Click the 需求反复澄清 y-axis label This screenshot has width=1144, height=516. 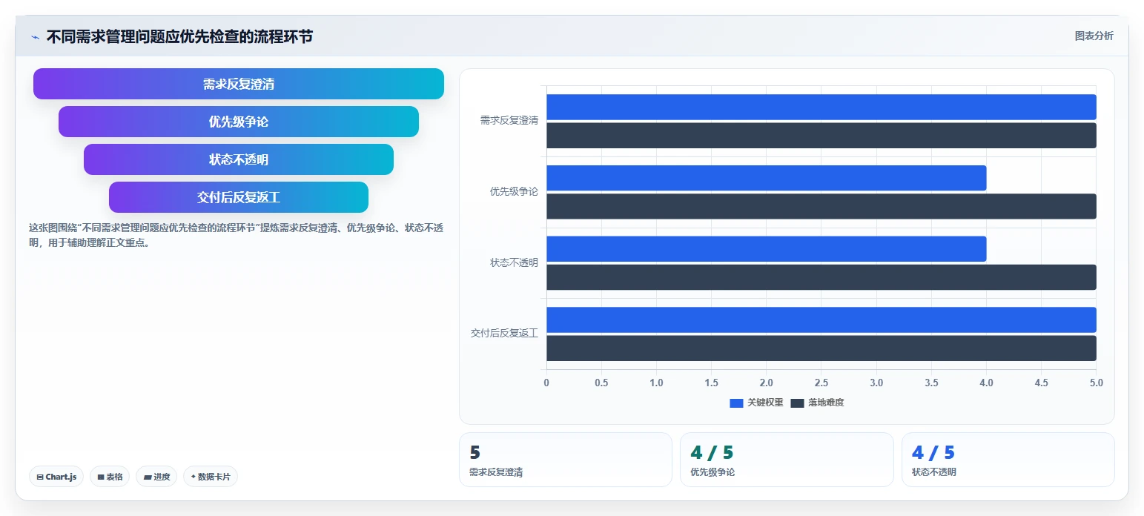tap(509, 120)
